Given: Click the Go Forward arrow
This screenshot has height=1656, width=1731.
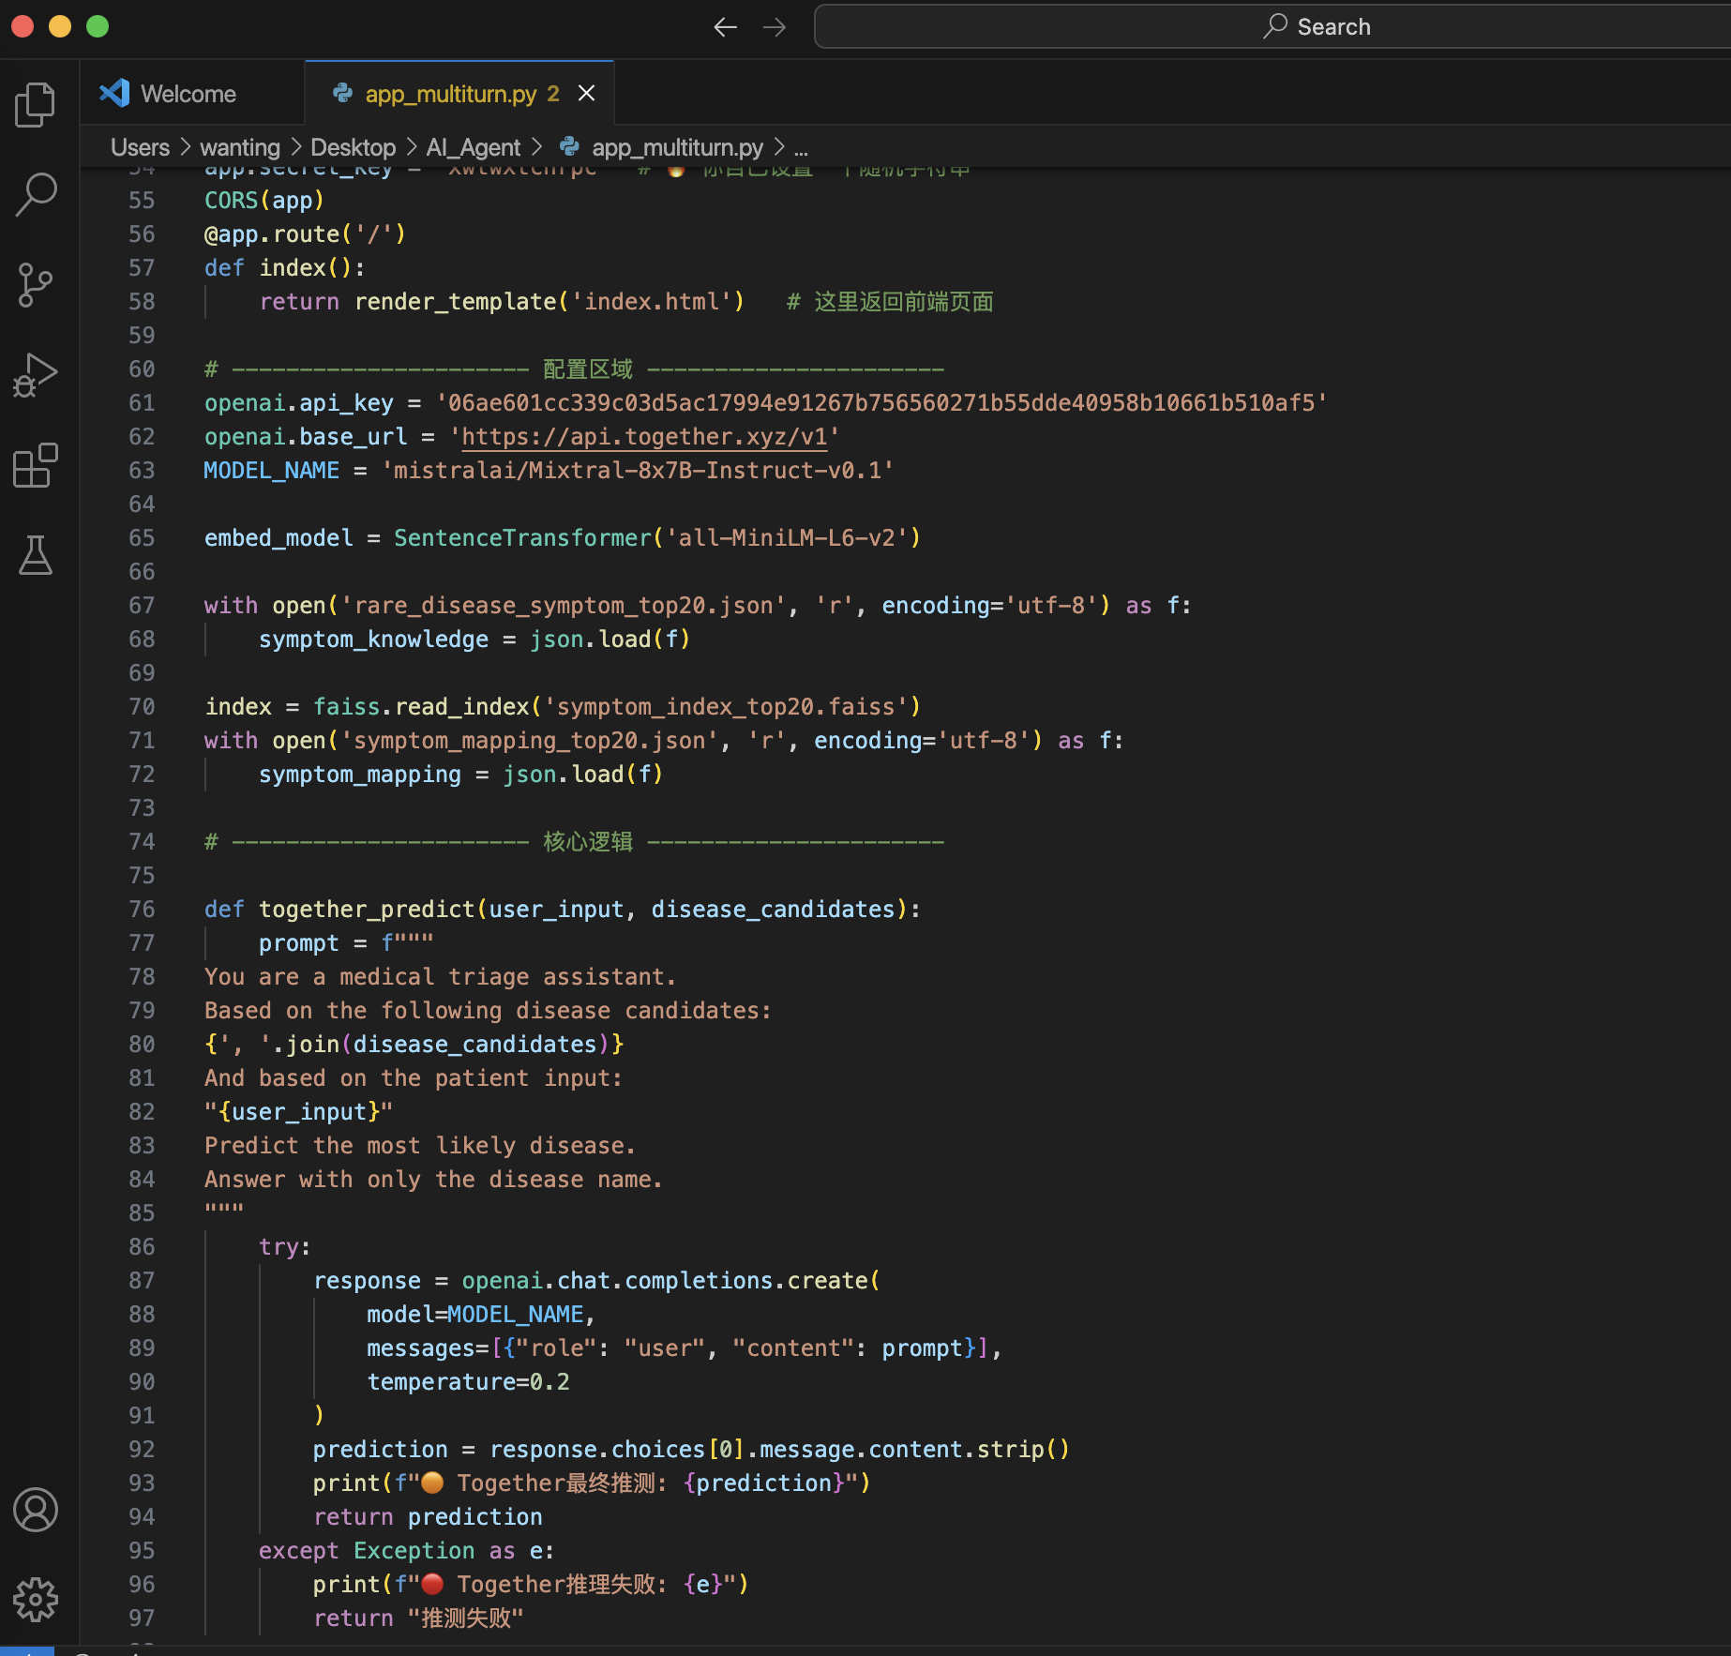Looking at the screenshot, I should (775, 27).
